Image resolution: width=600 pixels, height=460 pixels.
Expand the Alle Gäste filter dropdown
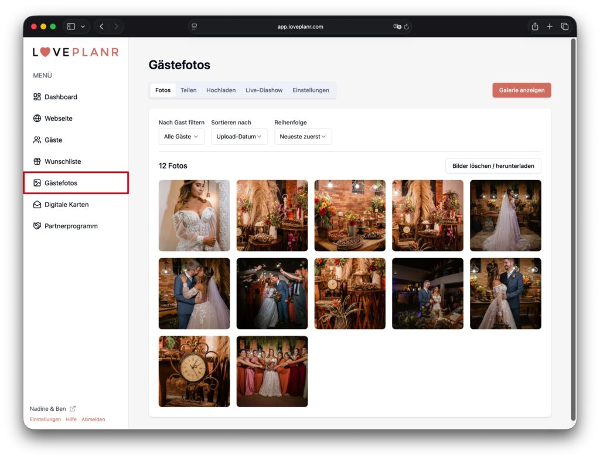180,137
